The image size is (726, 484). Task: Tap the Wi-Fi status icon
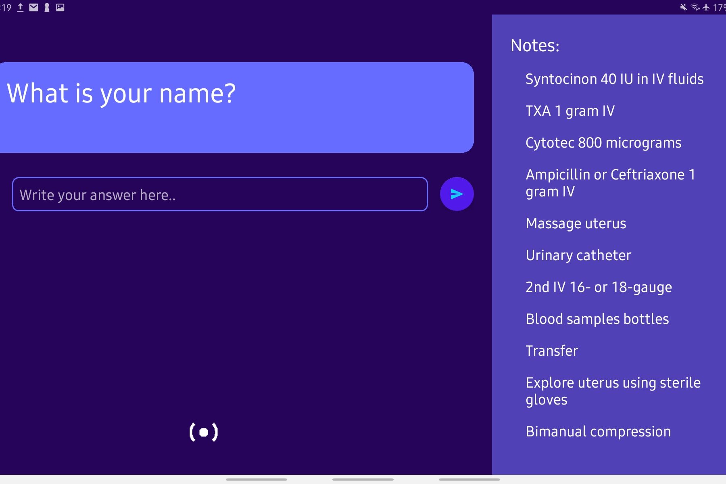click(x=695, y=7)
